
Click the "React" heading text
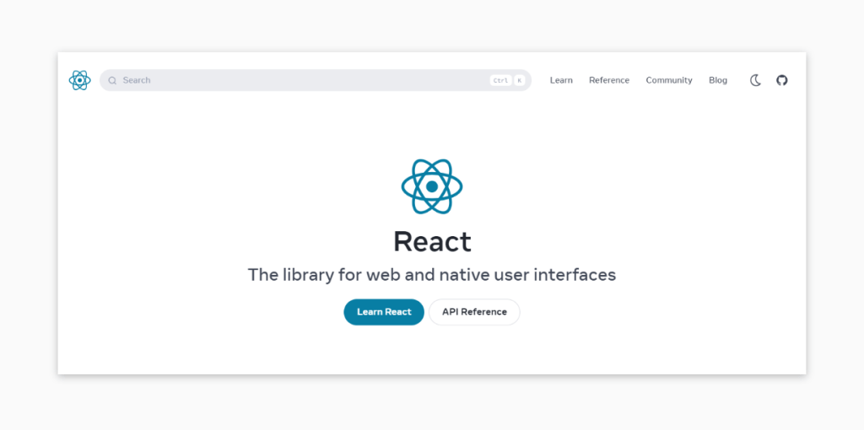pos(432,242)
